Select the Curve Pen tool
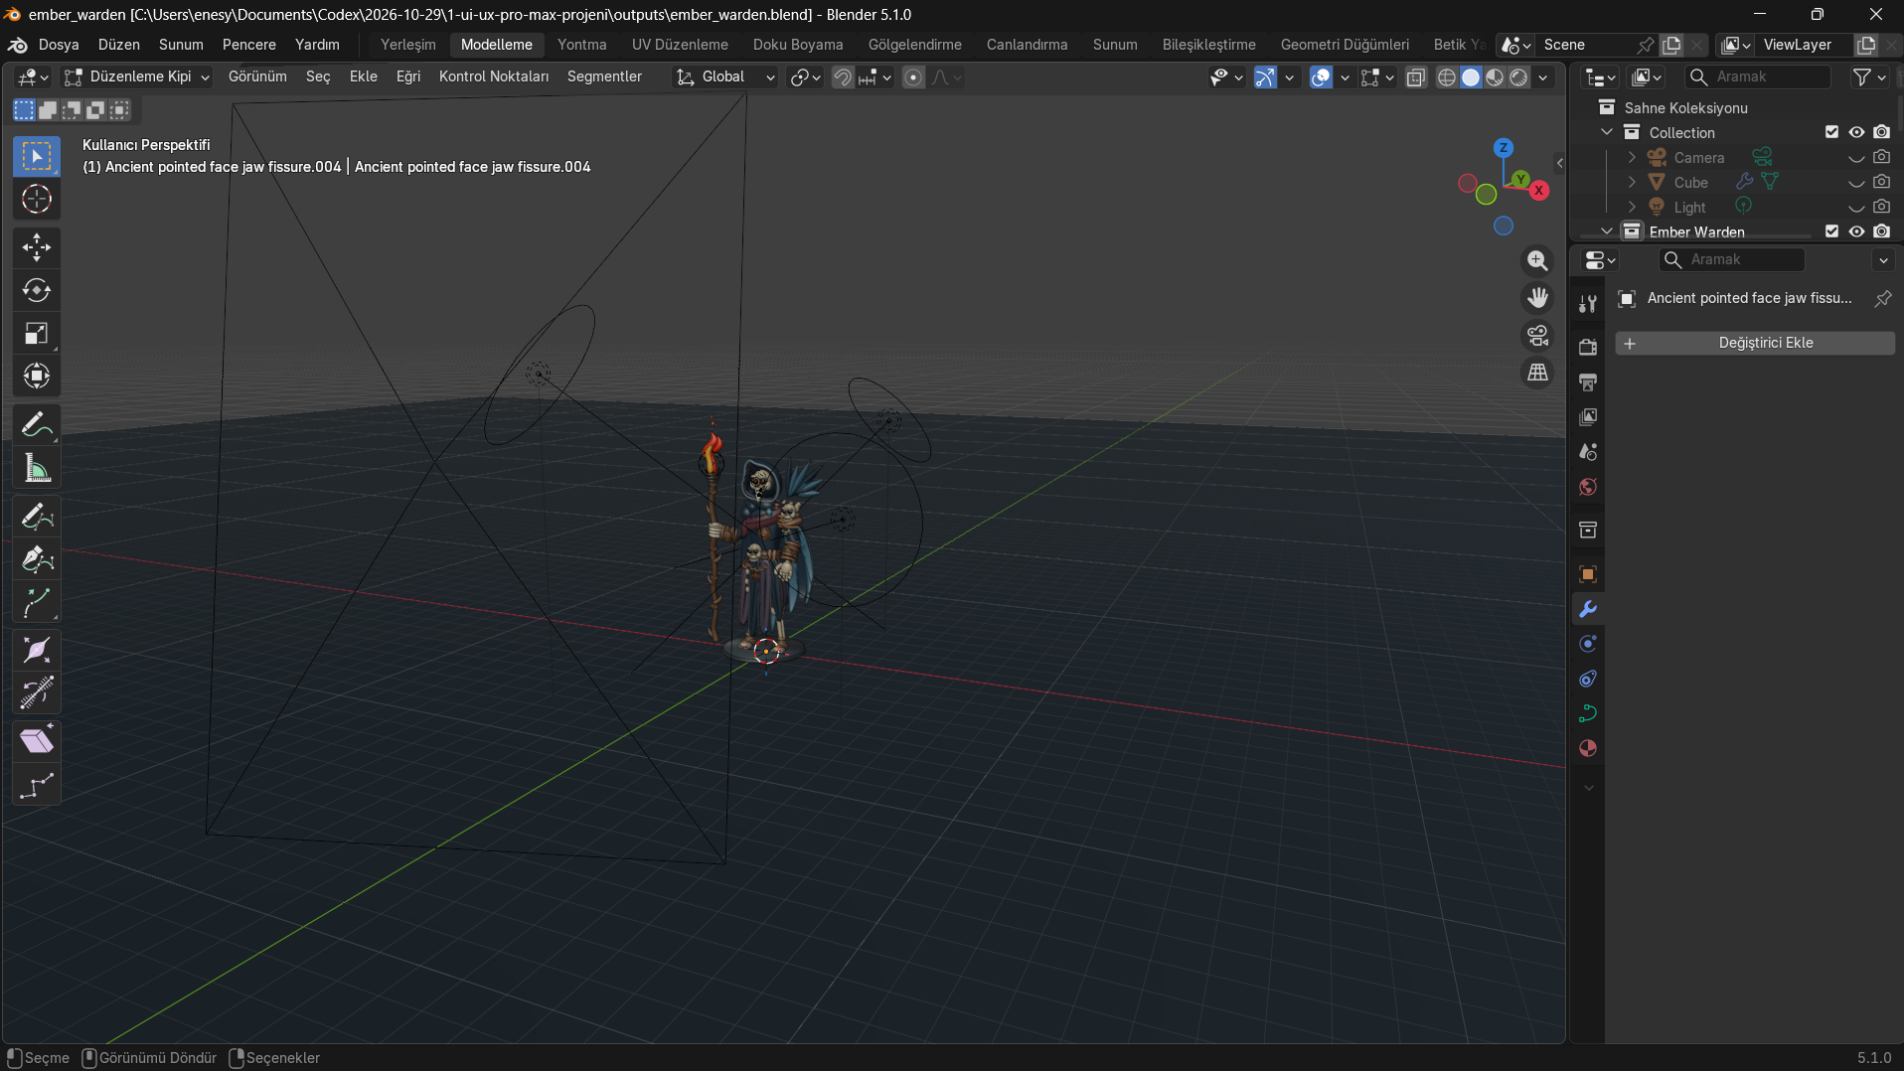Viewport: 1904px width, 1071px height. (x=37, y=559)
